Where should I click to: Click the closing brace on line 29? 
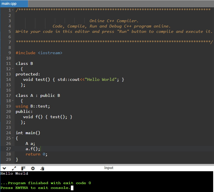pos(17,159)
